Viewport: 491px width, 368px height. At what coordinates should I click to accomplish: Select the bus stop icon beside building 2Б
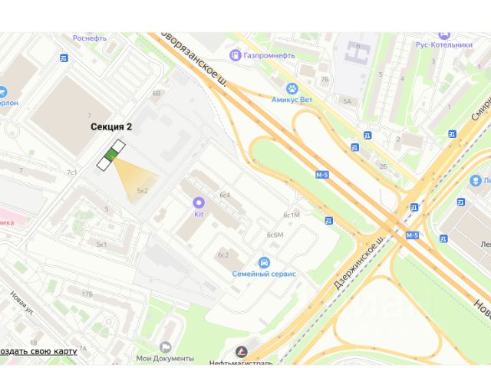pos(354,147)
